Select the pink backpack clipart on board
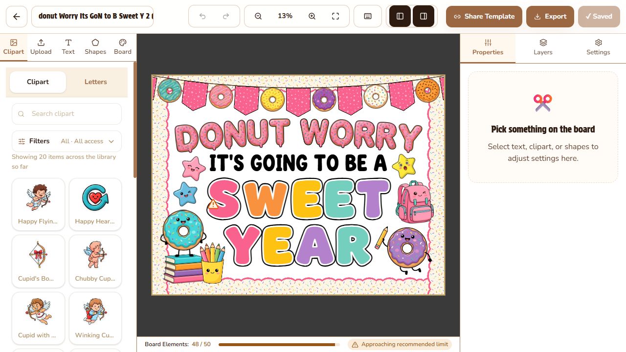This screenshot has height=352, width=626. [x=415, y=202]
